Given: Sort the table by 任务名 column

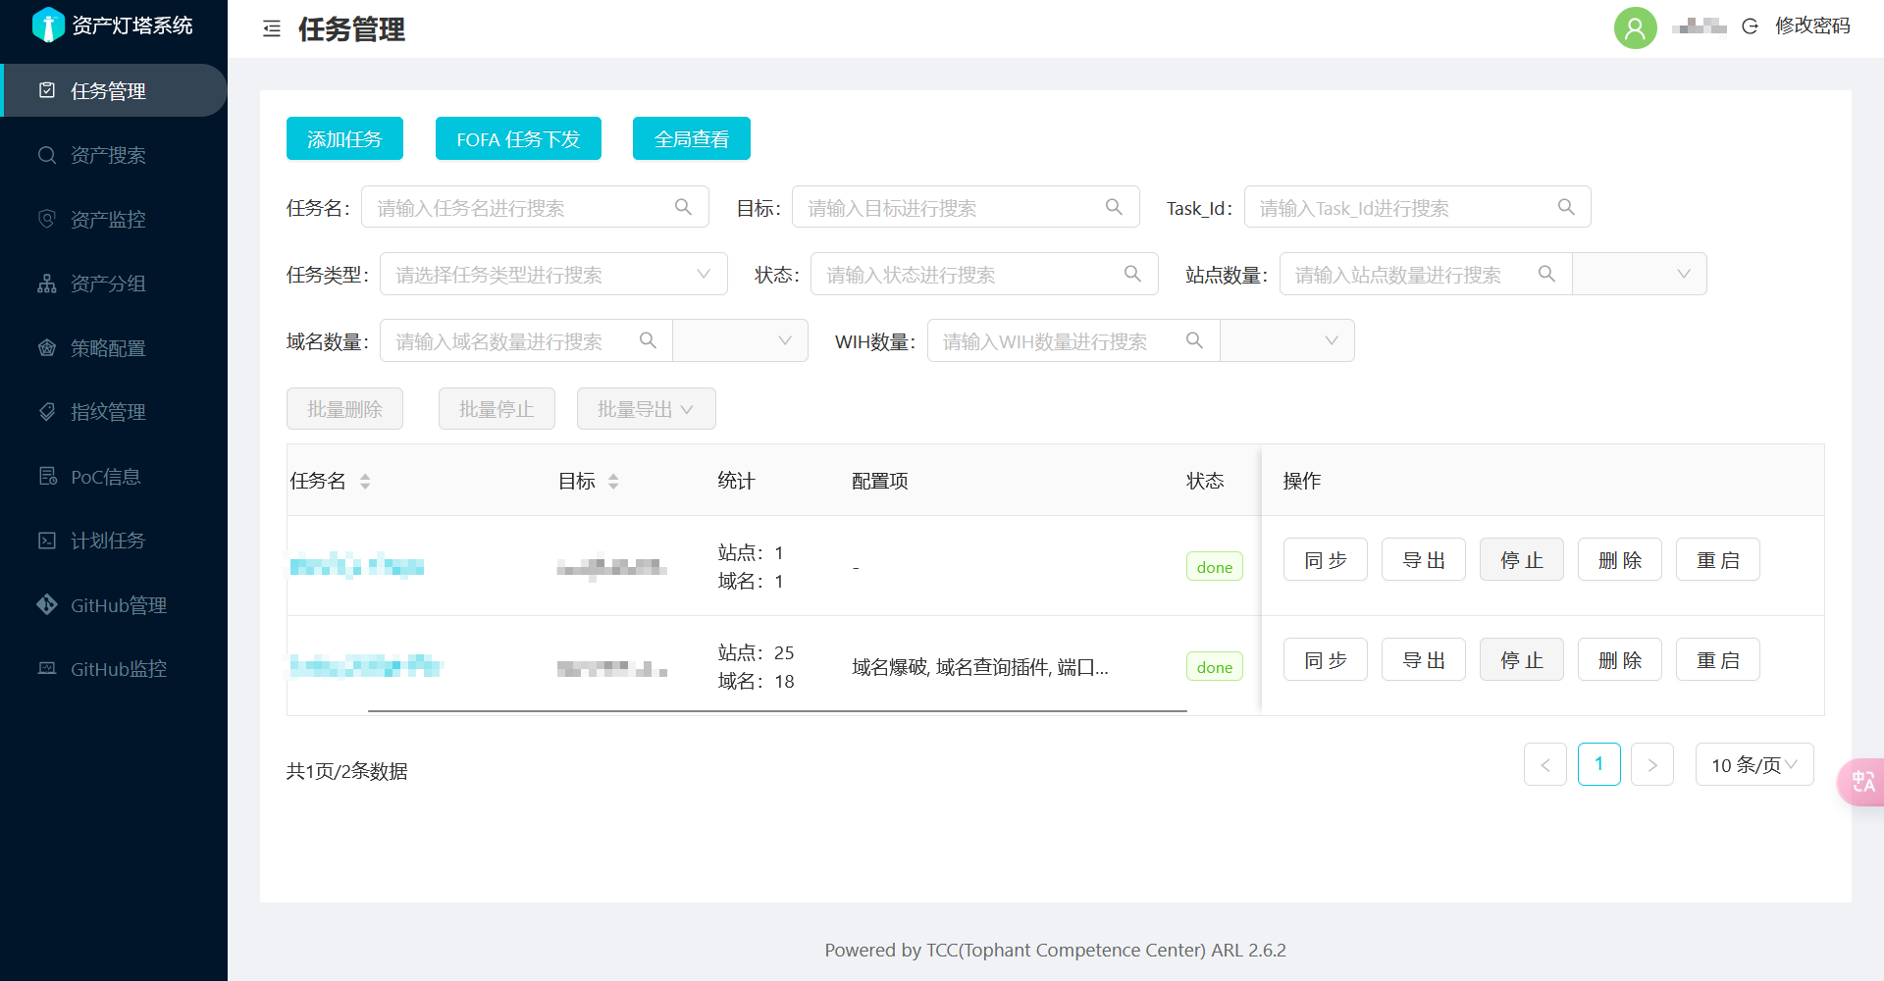Looking at the screenshot, I should click(364, 481).
